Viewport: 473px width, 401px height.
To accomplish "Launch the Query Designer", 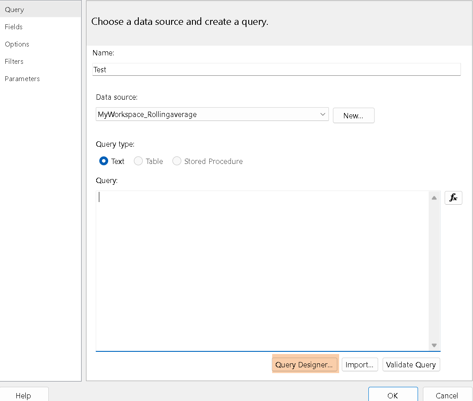I will coord(304,365).
